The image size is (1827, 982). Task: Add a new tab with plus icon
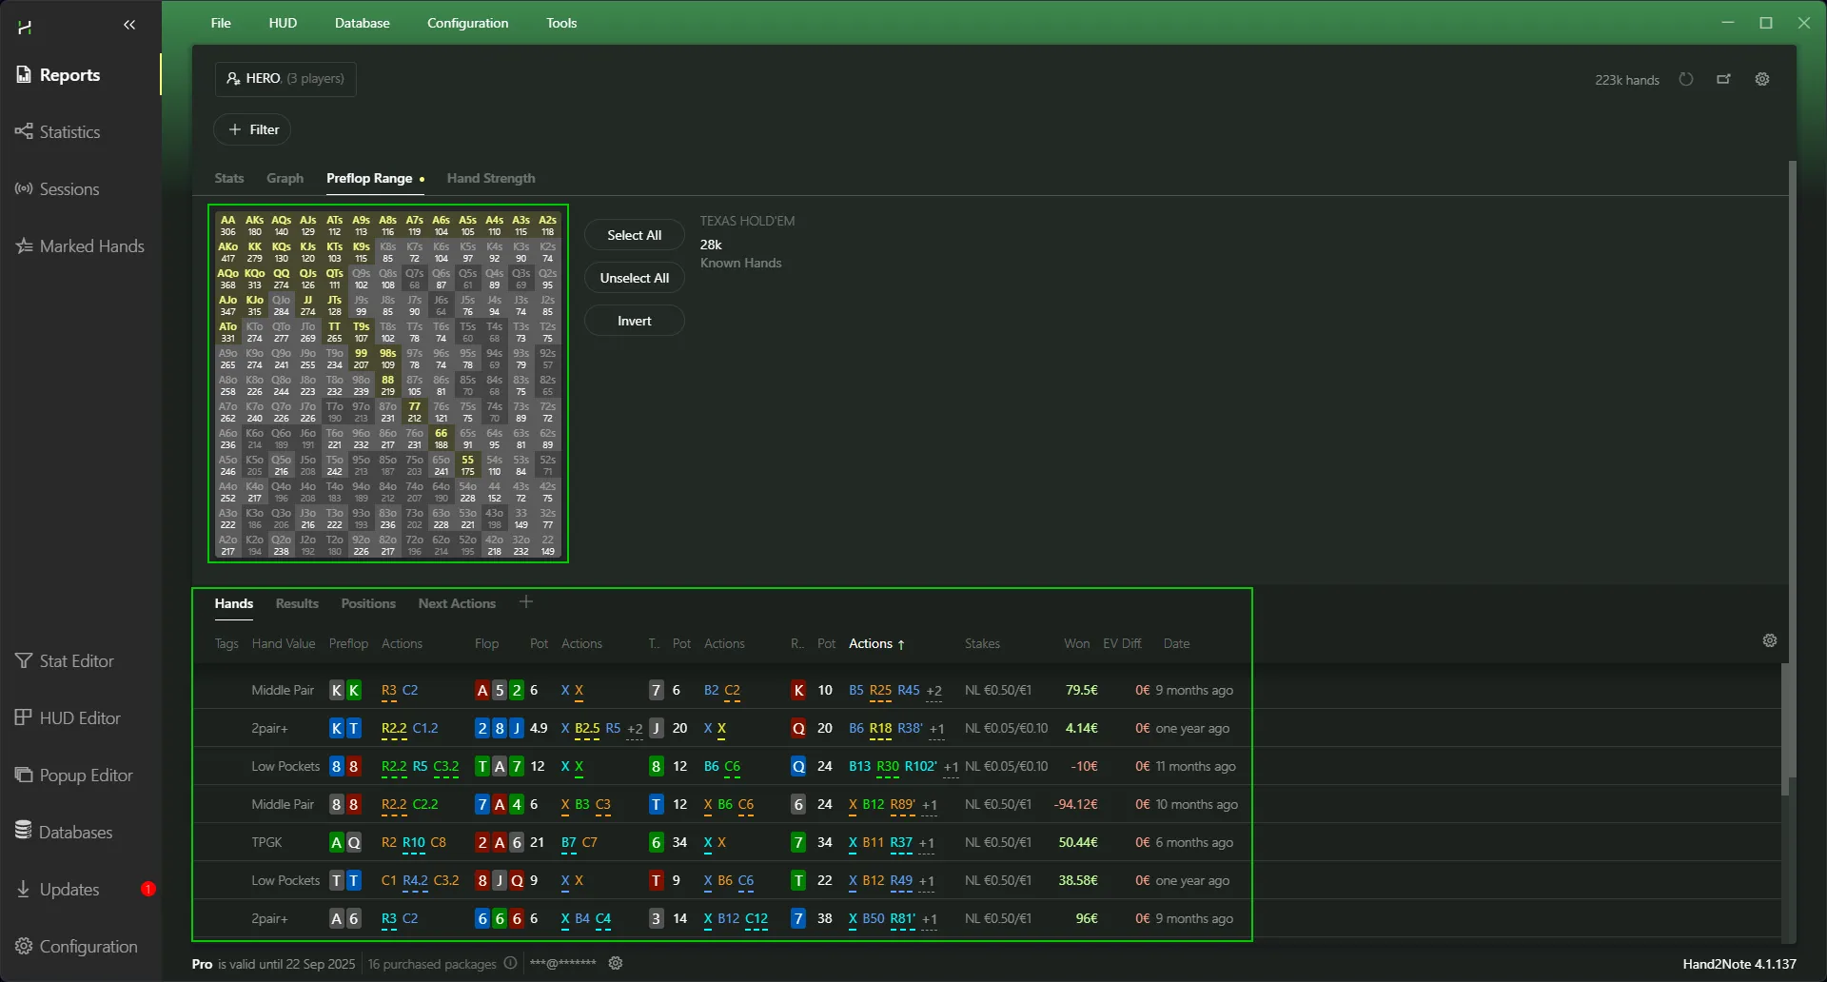tap(526, 602)
